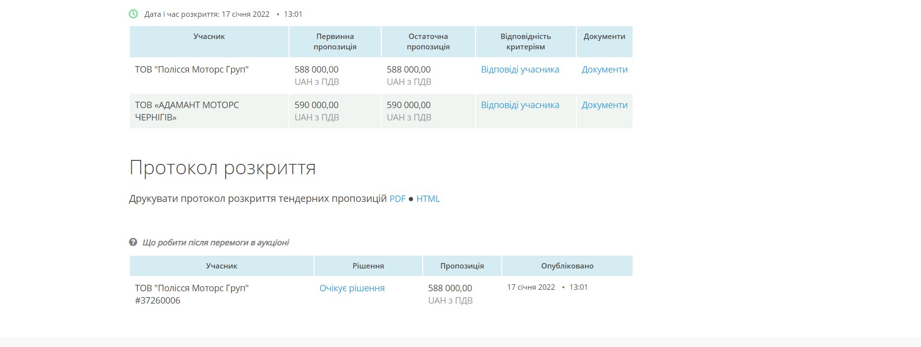Open Документи for Полісся Моторс Груп
The height and width of the screenshot is (347, 921).
point(604,70)
